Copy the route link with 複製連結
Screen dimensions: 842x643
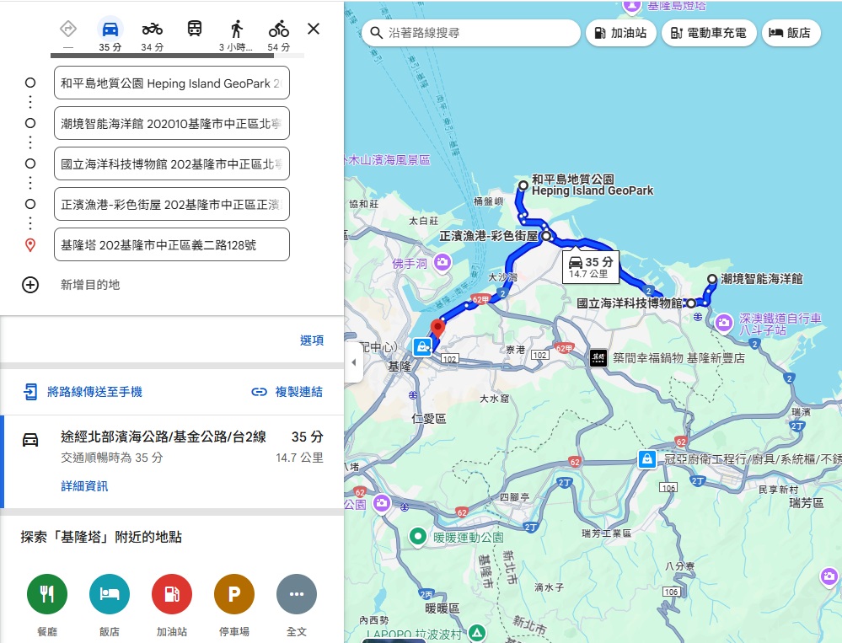[x=287, y=392]
